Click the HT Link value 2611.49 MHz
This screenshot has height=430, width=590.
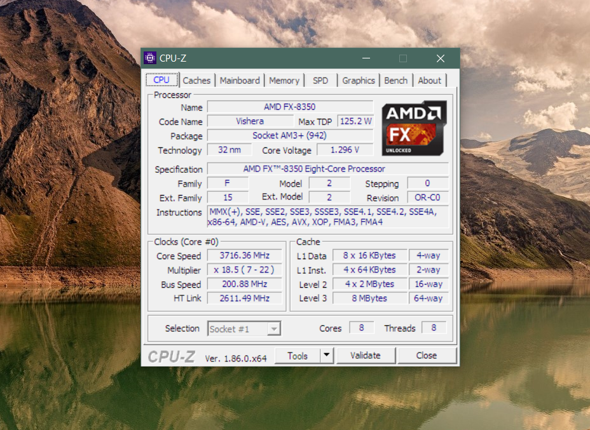245,299
